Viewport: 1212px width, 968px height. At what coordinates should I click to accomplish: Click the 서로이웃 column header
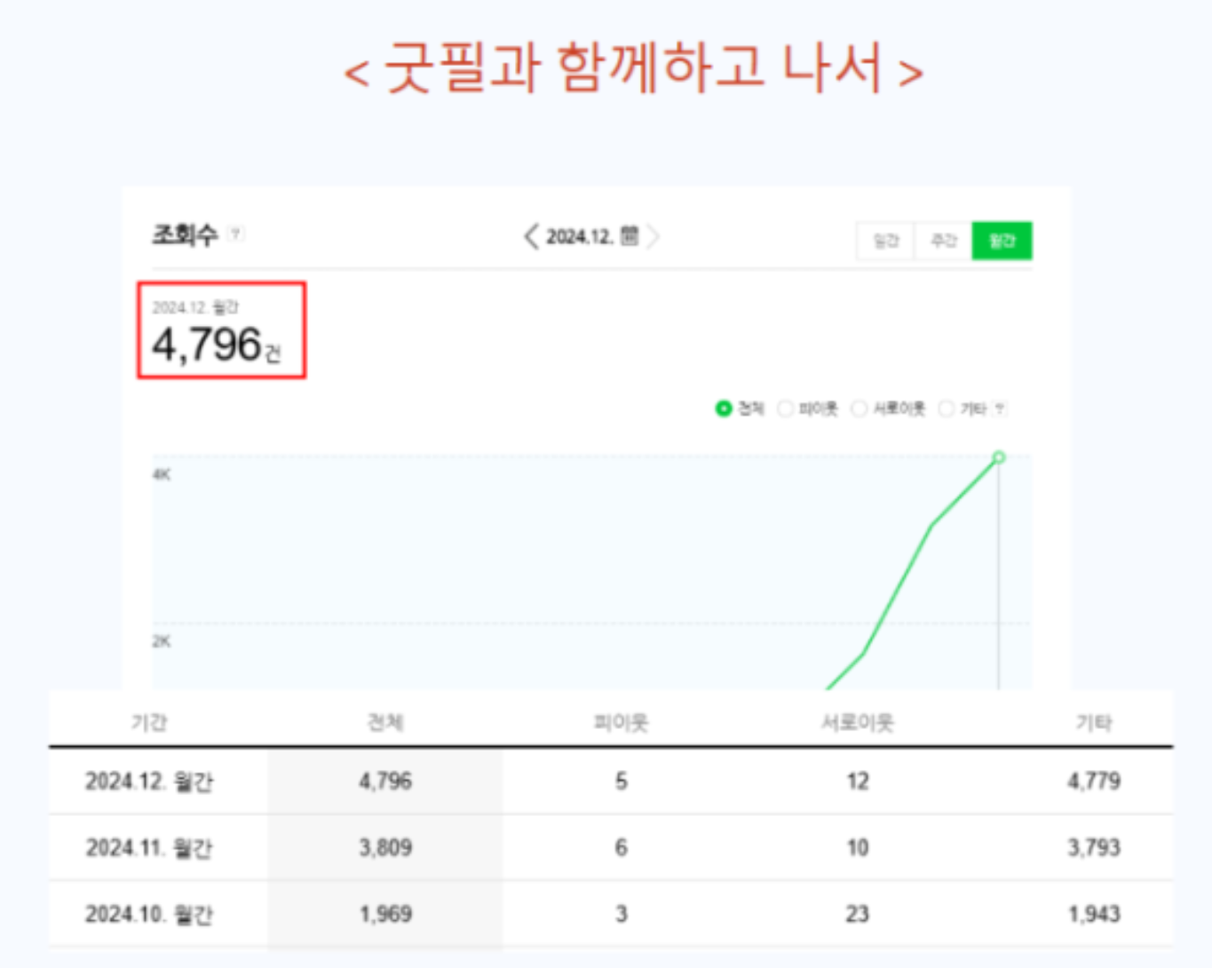857,722
